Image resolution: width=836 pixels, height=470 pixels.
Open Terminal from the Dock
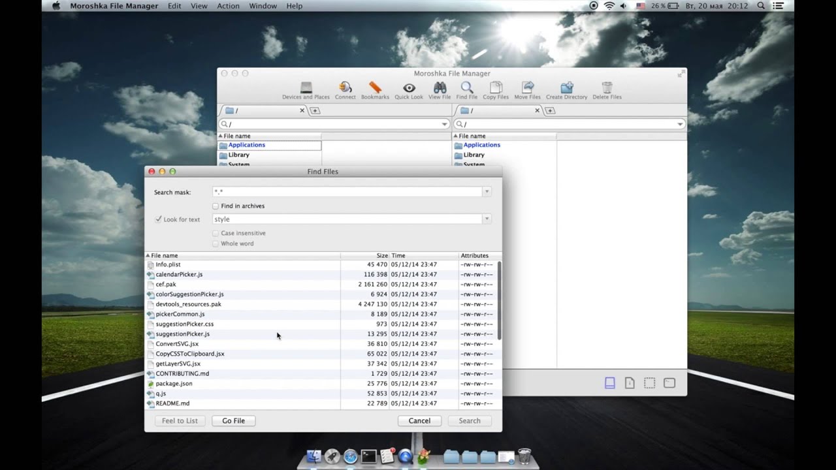(x=369, y=456)
